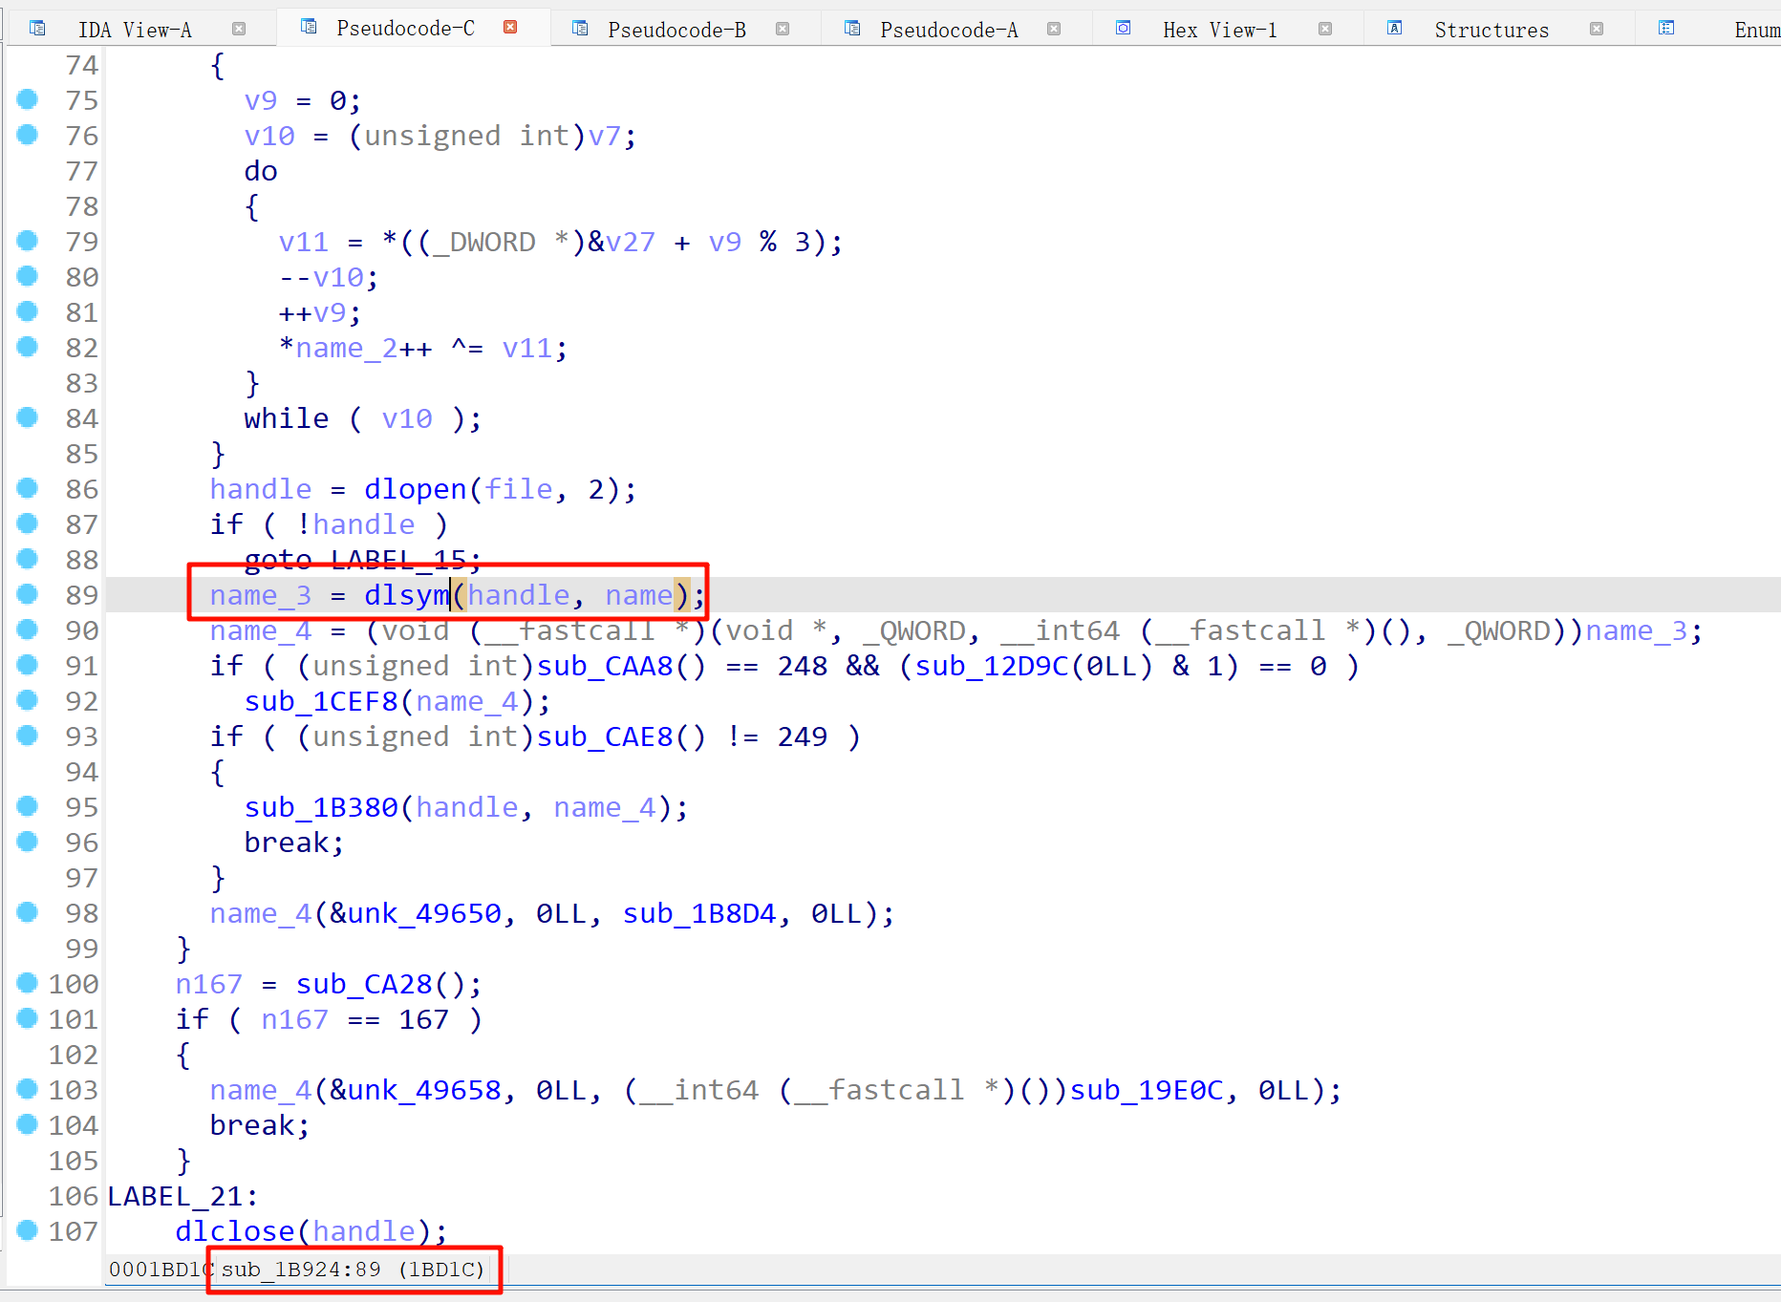
Task: Close the Hex View-1 tab
Action: [x=1325, y=29]
